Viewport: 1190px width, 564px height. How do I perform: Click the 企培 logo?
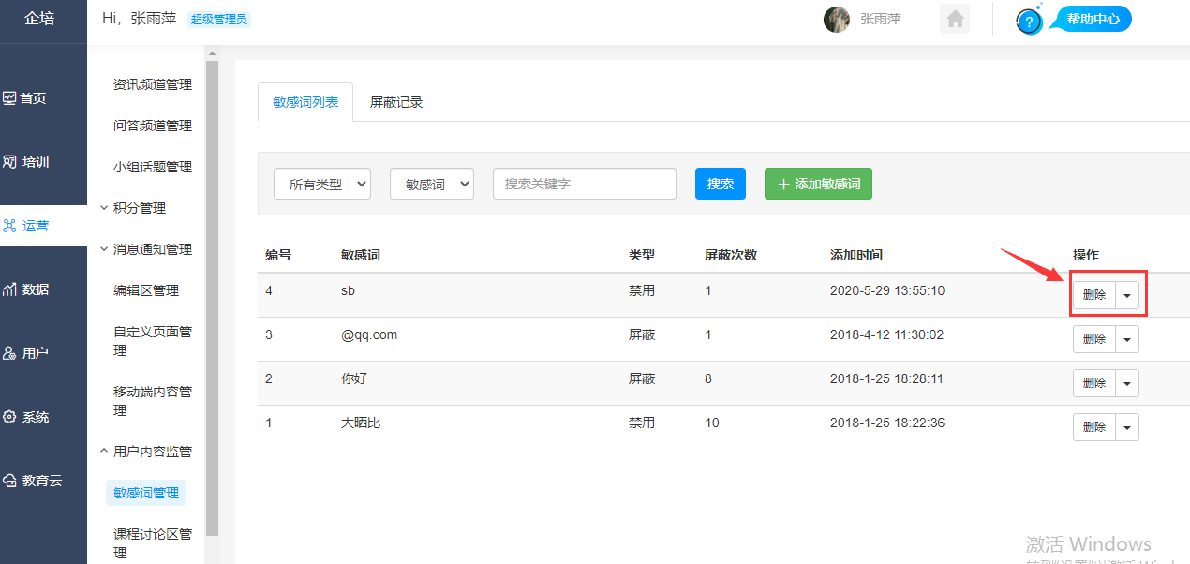(x=39, y=19)
